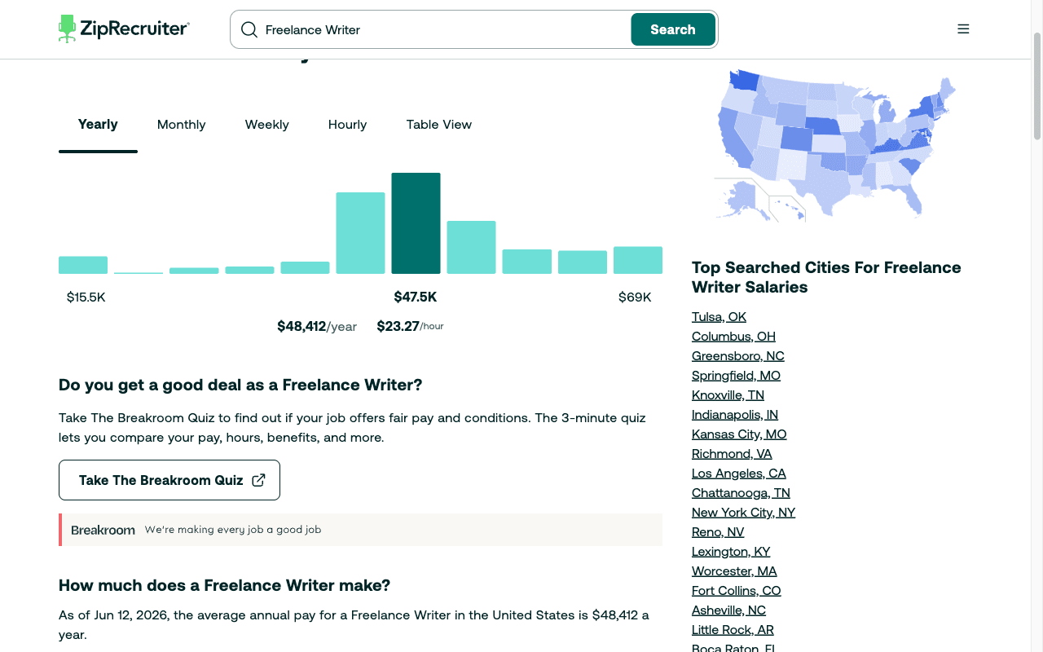
Task: Switch to the Yearly tab
Action: (98, 125)
